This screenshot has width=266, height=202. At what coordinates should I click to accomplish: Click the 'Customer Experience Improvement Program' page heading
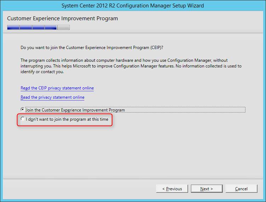coord(62,18)
